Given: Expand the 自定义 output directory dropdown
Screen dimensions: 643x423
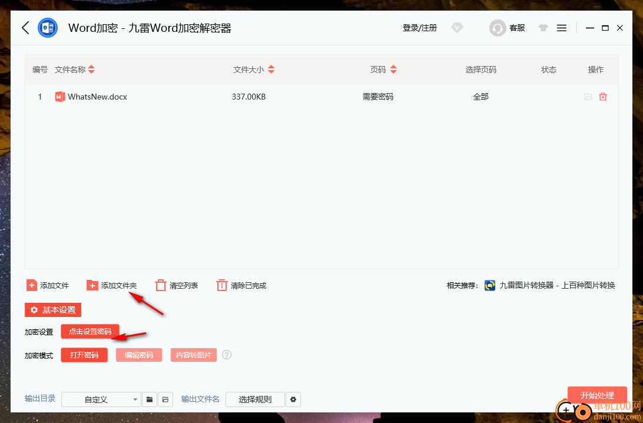Looking at the screenshot, I should coord(101,399).
